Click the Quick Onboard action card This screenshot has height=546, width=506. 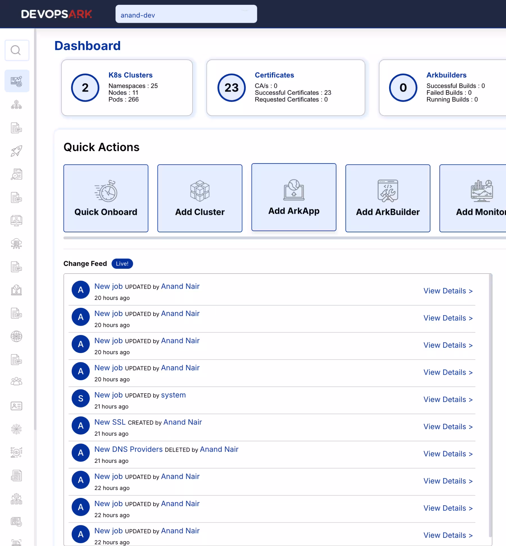(x=106, y=198)
